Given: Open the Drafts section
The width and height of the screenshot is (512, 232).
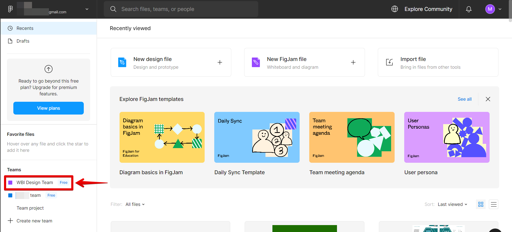Looking at the screenshot, I should [x=23, y=41].
